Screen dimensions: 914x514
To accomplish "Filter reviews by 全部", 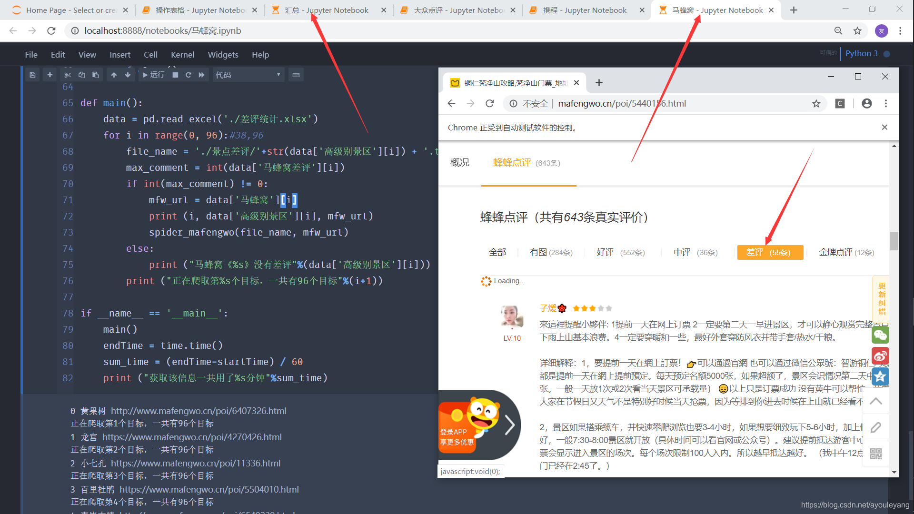I will (x=497, y=252).
